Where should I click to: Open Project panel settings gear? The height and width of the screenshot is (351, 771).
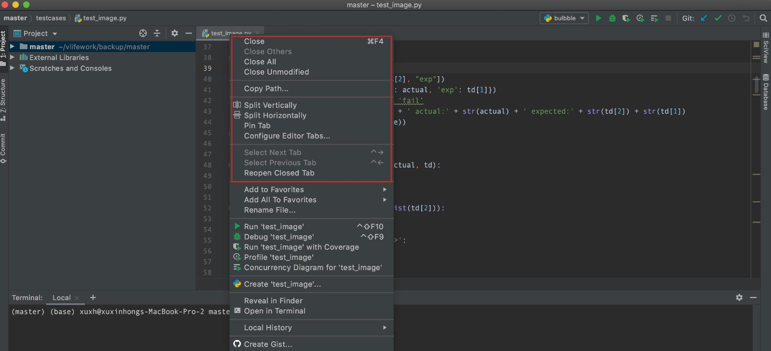174,33
